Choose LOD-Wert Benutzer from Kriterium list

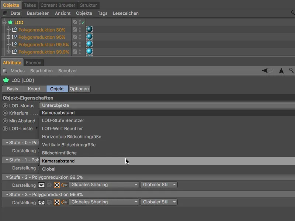coord(167,129)
